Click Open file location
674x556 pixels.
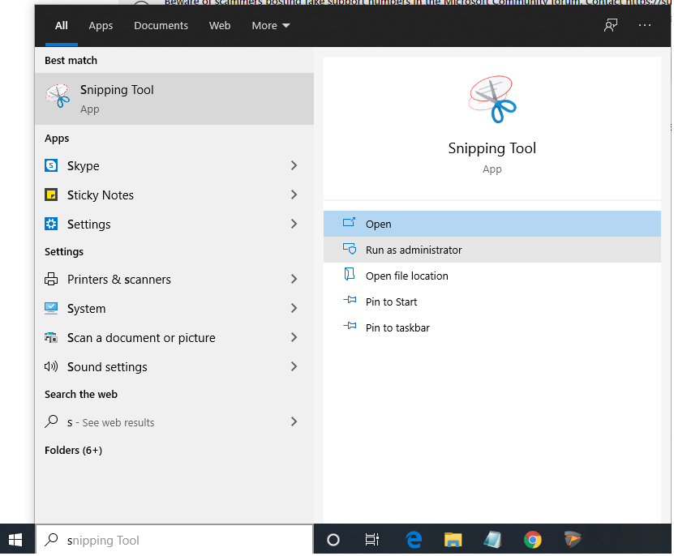point(406,276)
